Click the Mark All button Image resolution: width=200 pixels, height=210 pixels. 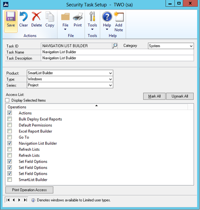tap(154, 96)
